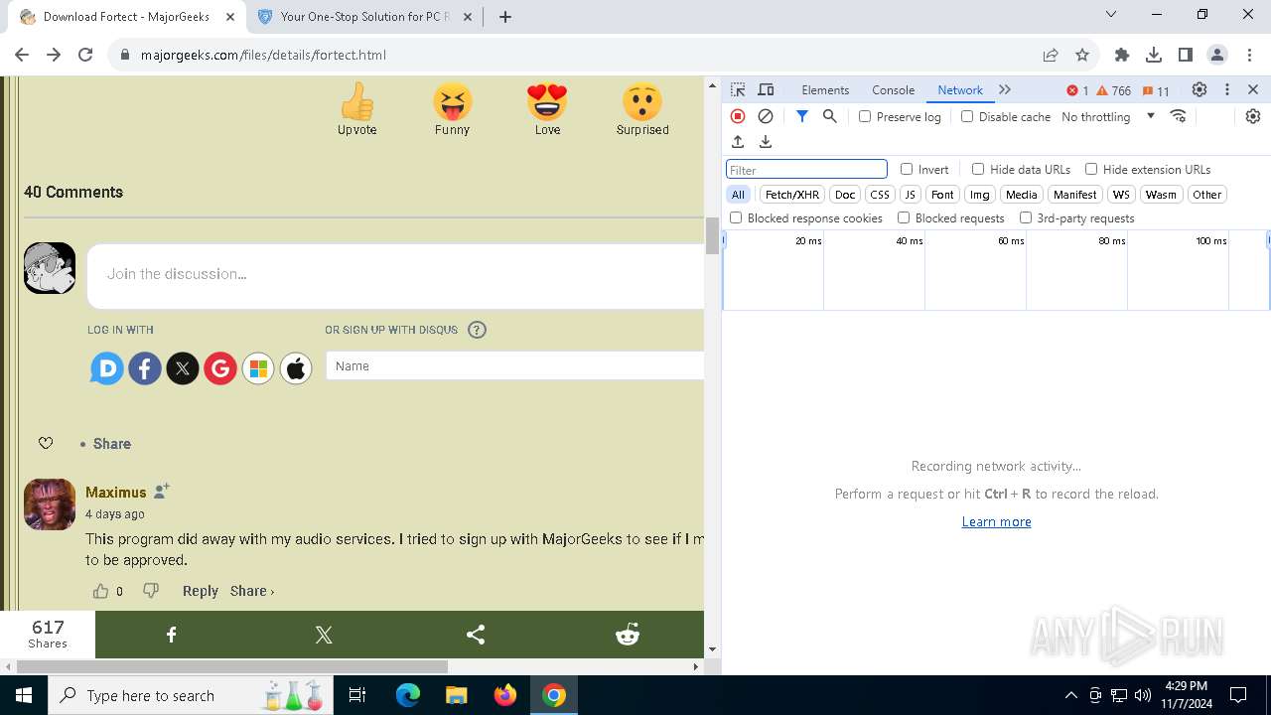This screenshot has width=1271, height=715.
Task: Switch to the Console tab
Action: pyautogui.click(x=893, y=89)
